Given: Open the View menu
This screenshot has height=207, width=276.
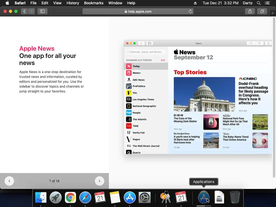Looking at the screenshot, I should pyautogui.click(x=57, y=3).
